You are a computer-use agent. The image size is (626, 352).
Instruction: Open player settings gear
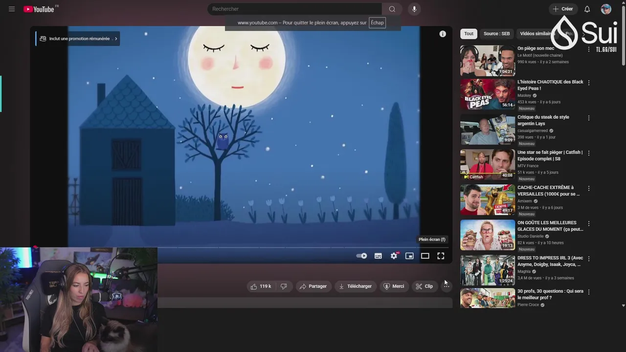tap(394, 256)
